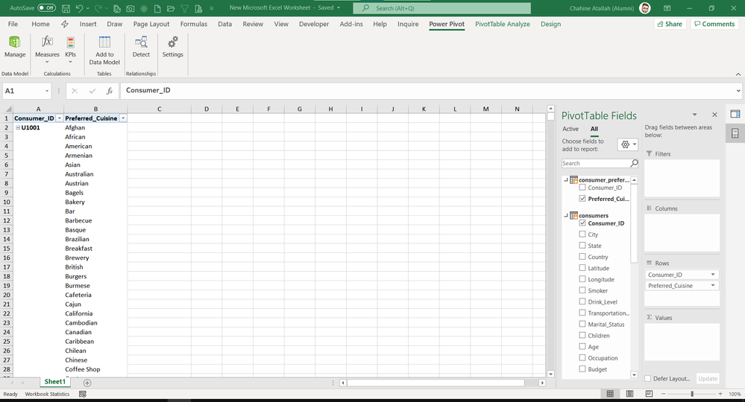Check the Country field
The height and width of the screenshot is (402, 745).
[x=582, y=257]
